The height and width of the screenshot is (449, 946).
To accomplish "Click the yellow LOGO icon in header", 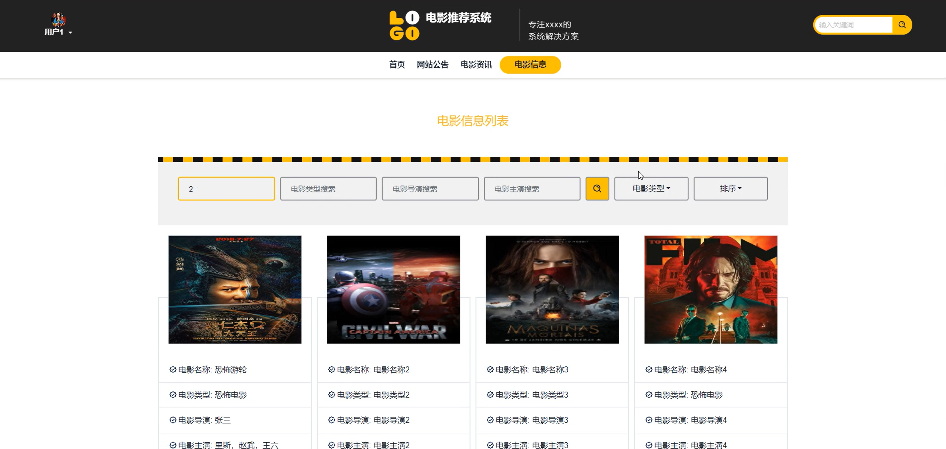I will pos(404,25).
